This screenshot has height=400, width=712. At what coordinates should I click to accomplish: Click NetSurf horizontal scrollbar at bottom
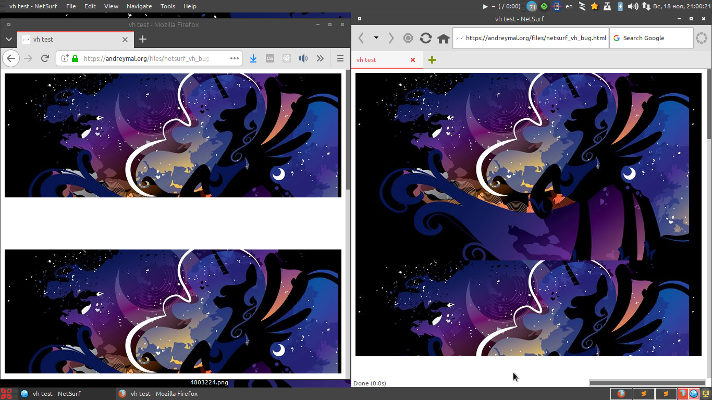tap(646, 383)
